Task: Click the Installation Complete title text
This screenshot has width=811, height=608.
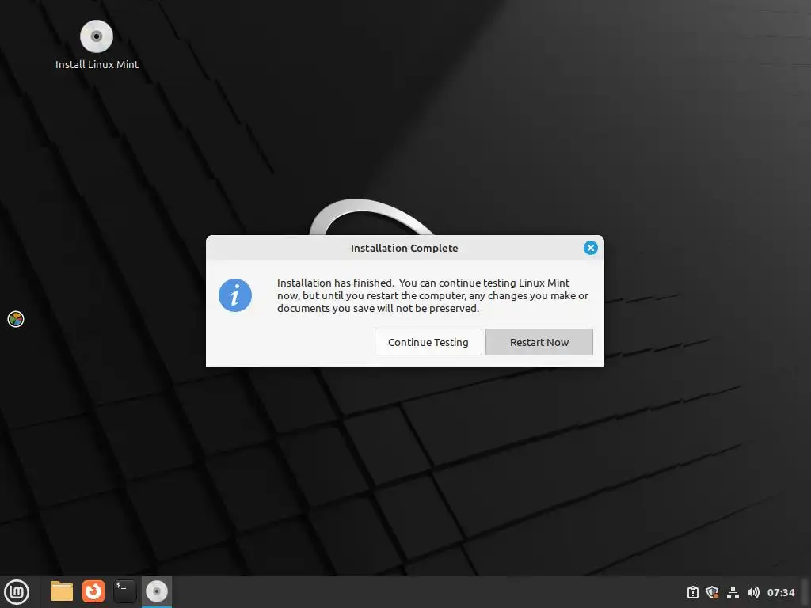Action: (405, 248)
